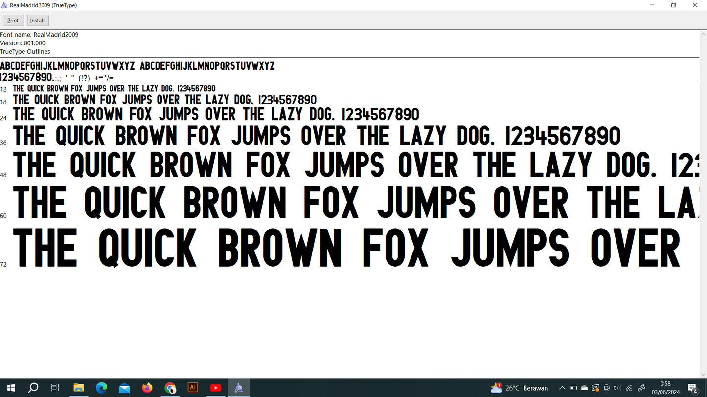Viewport: 707px width, 397px height.
Task: Click the 'Font name: RealMadrid2009' text
Action: 39,35
